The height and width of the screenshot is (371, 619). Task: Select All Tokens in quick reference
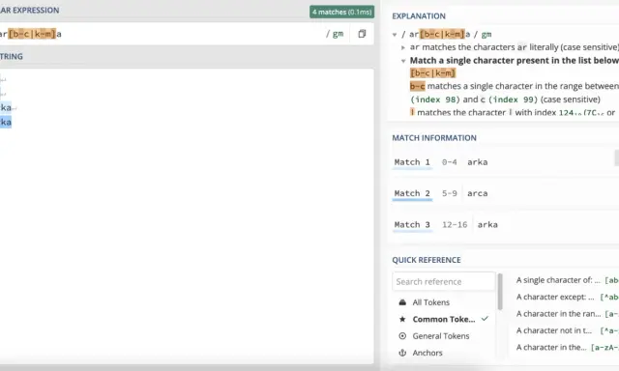click(x=430, y=302)
